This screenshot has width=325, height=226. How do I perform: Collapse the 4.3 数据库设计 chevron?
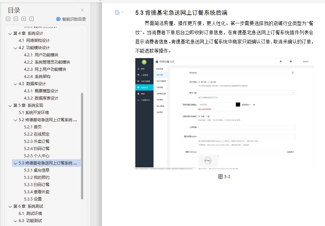15,84
